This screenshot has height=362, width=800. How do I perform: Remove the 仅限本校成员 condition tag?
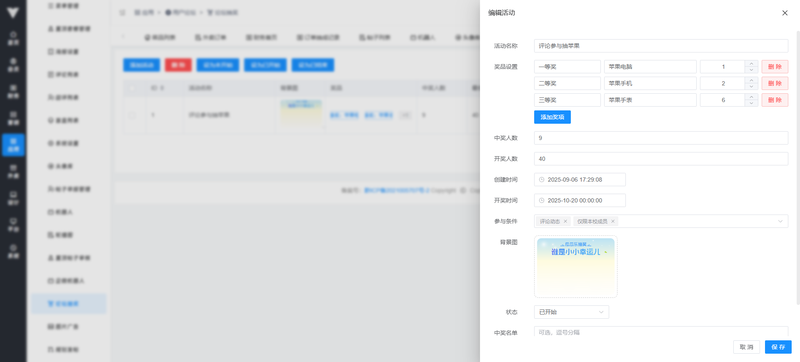pos(613,221)
